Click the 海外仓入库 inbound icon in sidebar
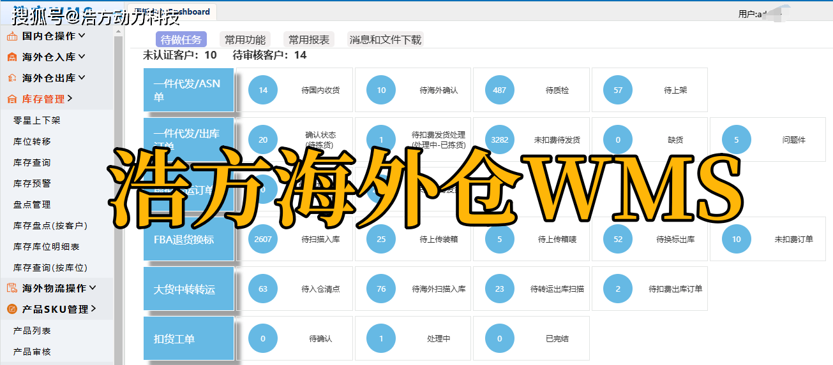 point(11,57)
